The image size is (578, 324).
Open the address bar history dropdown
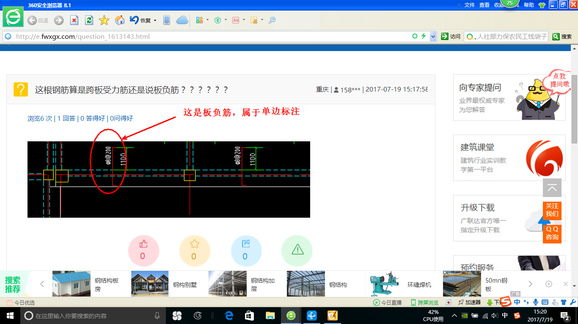(x=433, y=37)
